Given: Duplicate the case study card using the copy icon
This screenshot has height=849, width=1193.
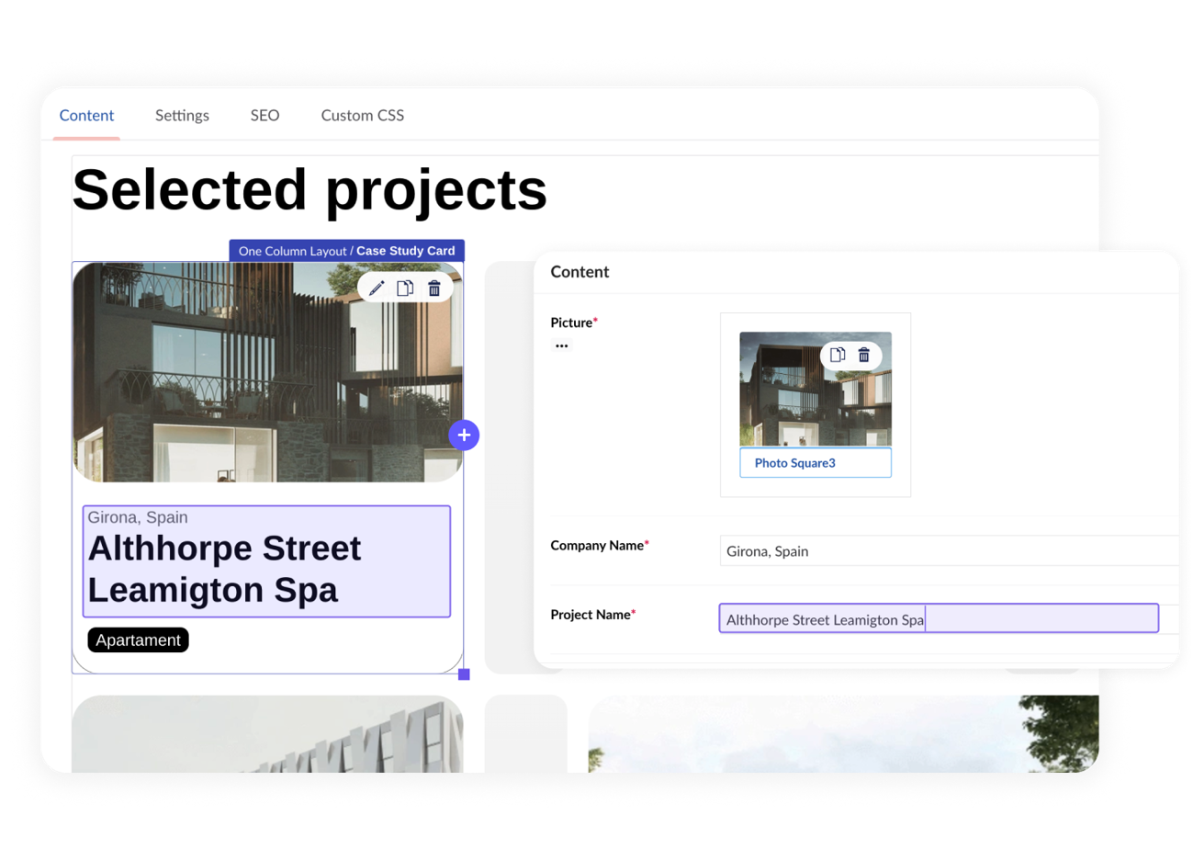Looking at the screenshot, I should [405, 287].
